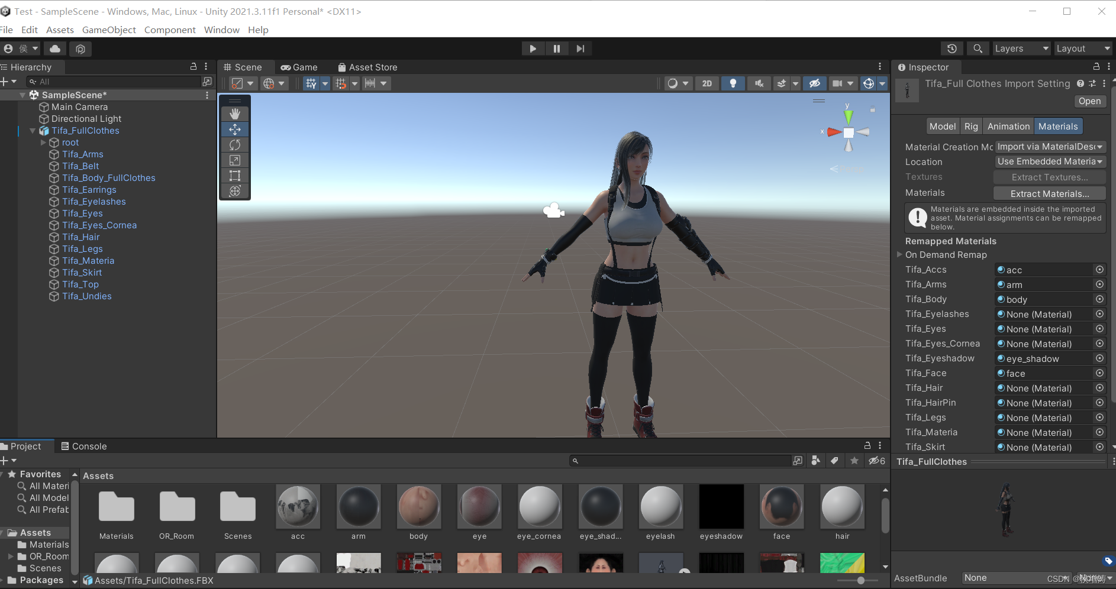1116x589 pixels.
Task: Toggle scene lighting bulb
Action: coord(733,83)
